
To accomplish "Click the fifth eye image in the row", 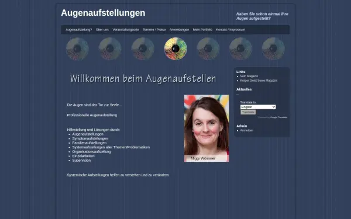I will click(208, 48).
